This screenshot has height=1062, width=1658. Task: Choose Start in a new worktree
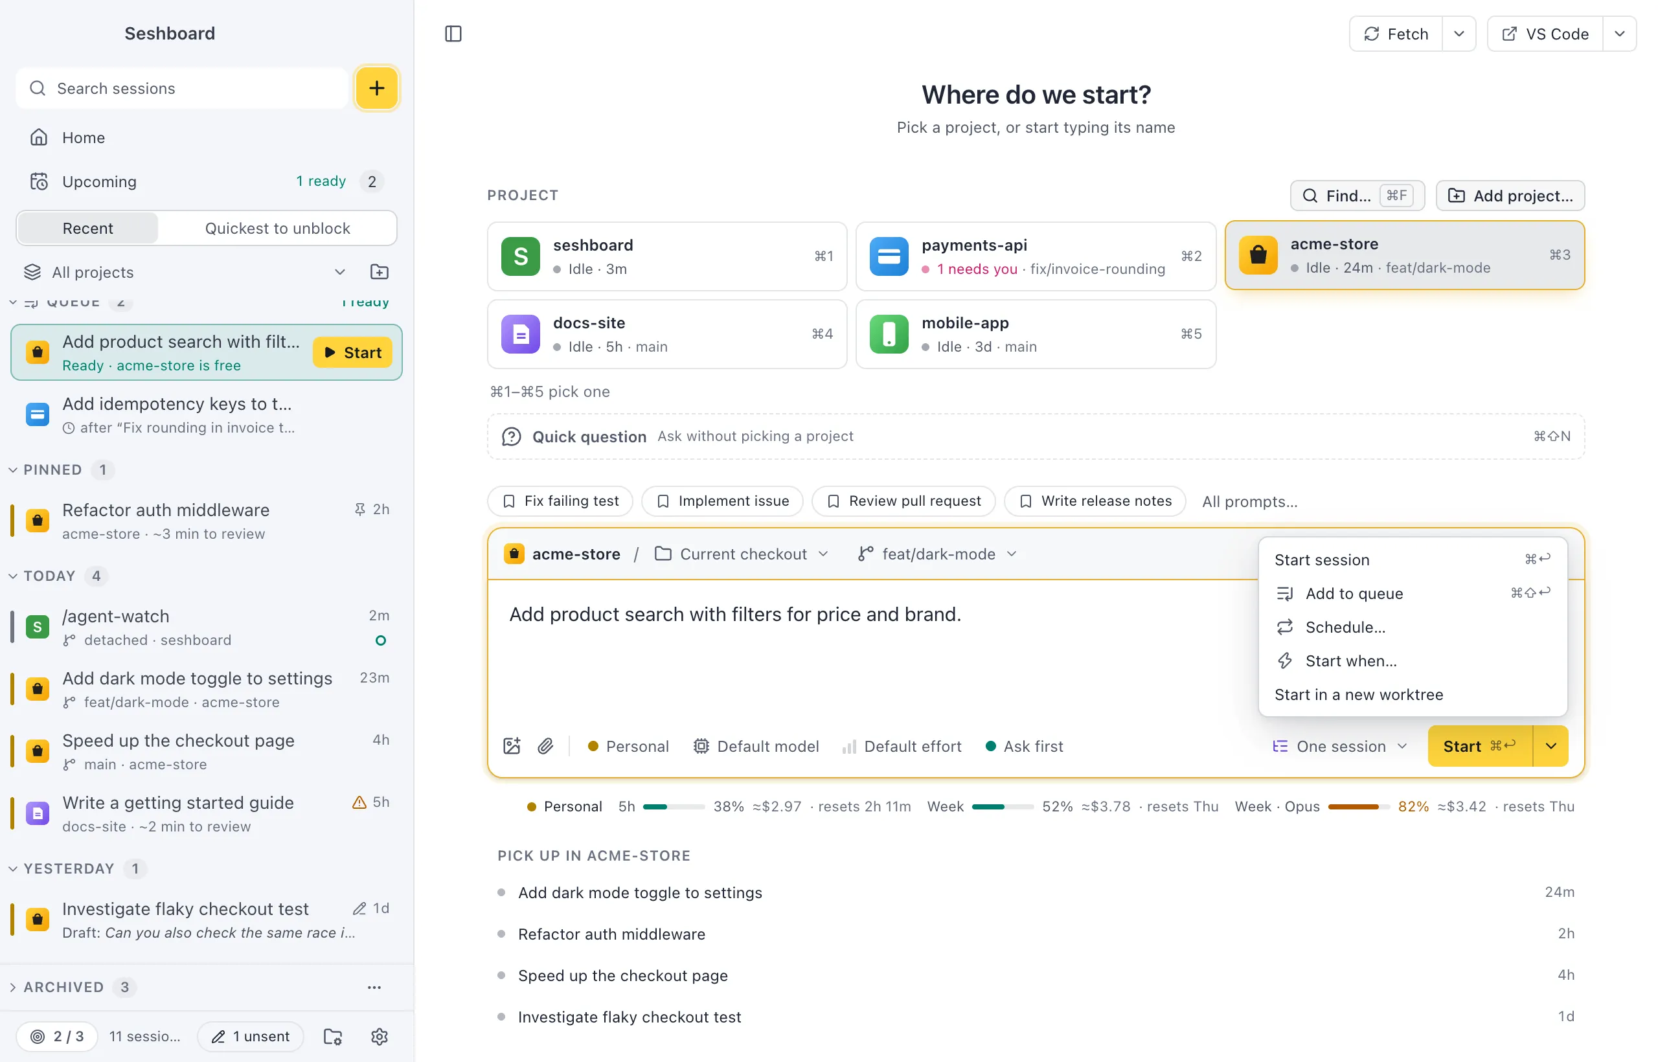coord(1413,694)
